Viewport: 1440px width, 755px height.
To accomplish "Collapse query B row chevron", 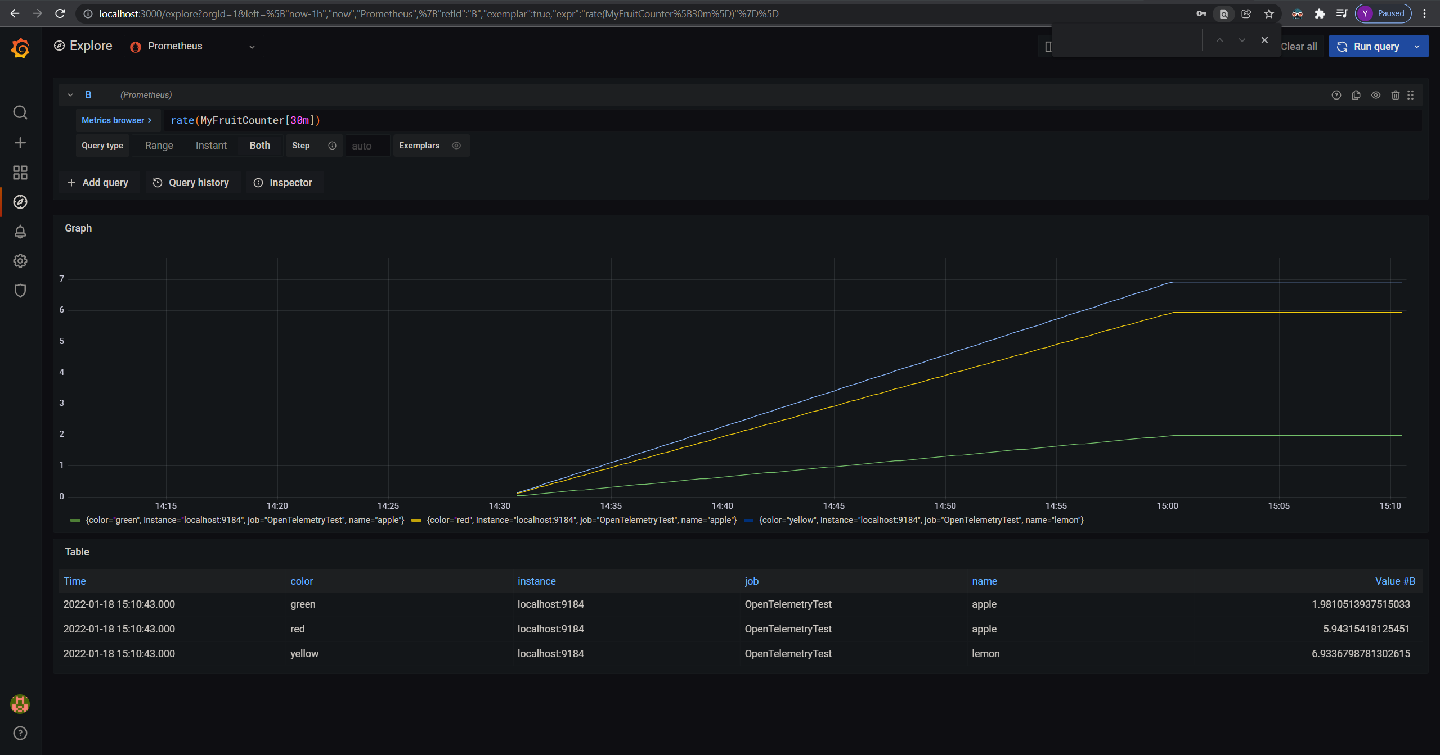I will point(70,95).
